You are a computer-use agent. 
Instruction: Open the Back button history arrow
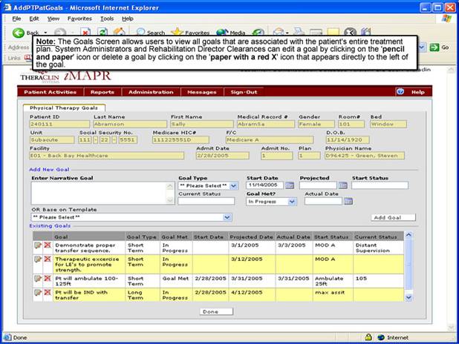[45, 33]
